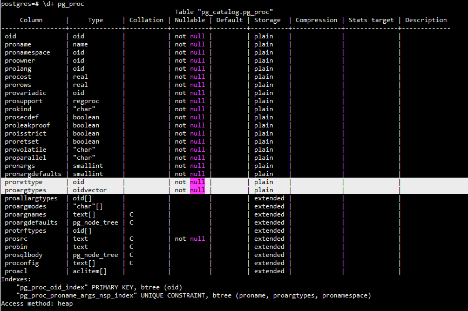Click the prosecdef column name

click(22, 117)
